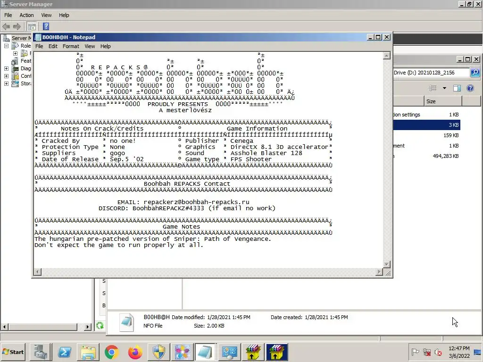
Task: Open Notepad Format menu
Action: pyautogui.click(x=71, y=46)
